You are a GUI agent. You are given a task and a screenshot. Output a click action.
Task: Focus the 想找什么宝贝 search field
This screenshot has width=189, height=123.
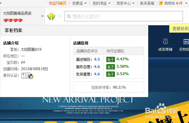coord(124,16)
